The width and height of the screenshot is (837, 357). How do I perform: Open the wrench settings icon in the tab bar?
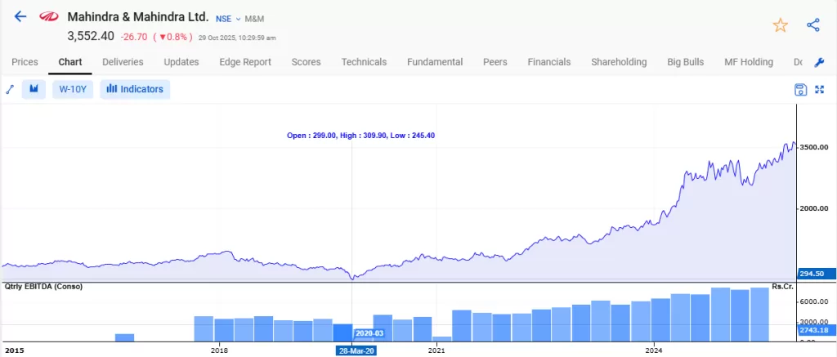[x=819, y=62]
